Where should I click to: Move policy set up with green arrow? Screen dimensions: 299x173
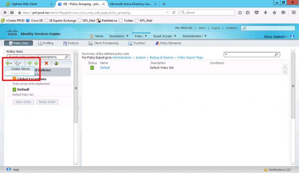30,63
